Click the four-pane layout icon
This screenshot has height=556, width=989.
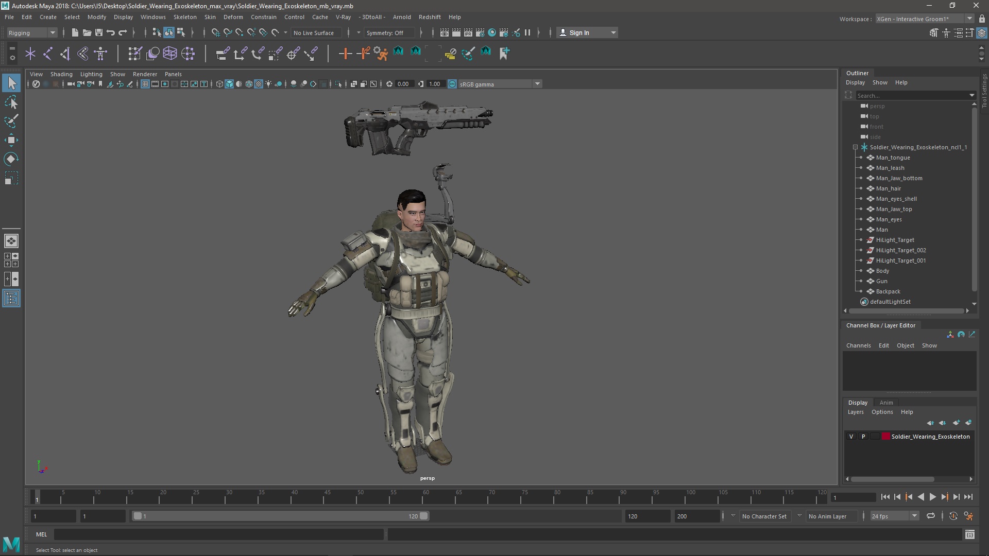point(11,260)
